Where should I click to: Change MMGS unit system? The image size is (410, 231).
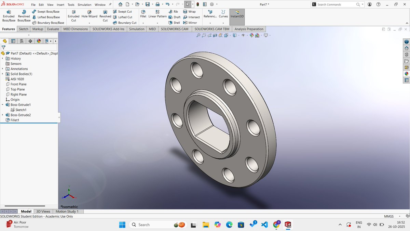[389, 216]
